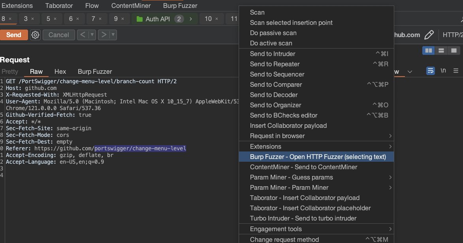Select Send to Decoder

pos(316,95)
